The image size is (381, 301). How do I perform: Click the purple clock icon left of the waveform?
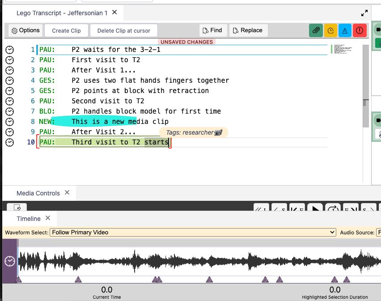[10, 261]
